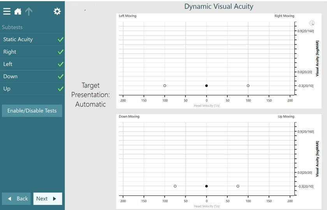The width and height of the screenshot is (327, 210).
Task: Open the hamburger menu
Action: tap(7, 11)
